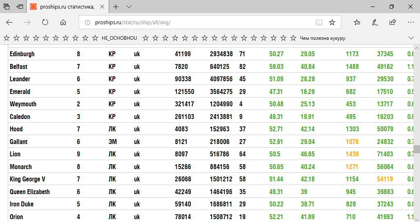Show tabs you've set aside
420x222 pixels.
pos(7,7)
